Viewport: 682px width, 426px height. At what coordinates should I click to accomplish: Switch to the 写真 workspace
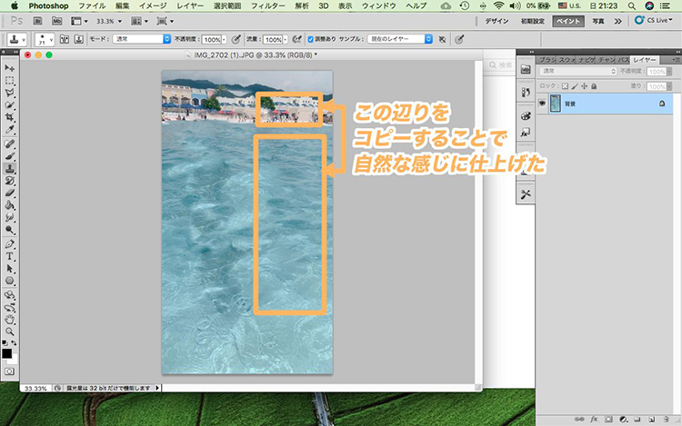[x=598, y=21]
